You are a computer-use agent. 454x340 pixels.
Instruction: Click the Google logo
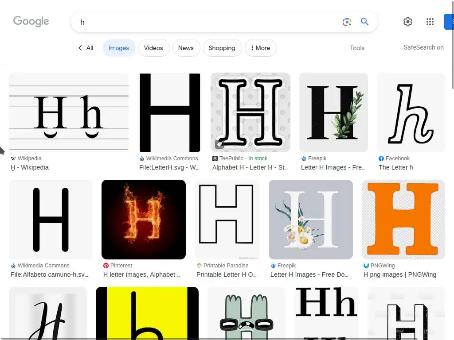[31, 21]
